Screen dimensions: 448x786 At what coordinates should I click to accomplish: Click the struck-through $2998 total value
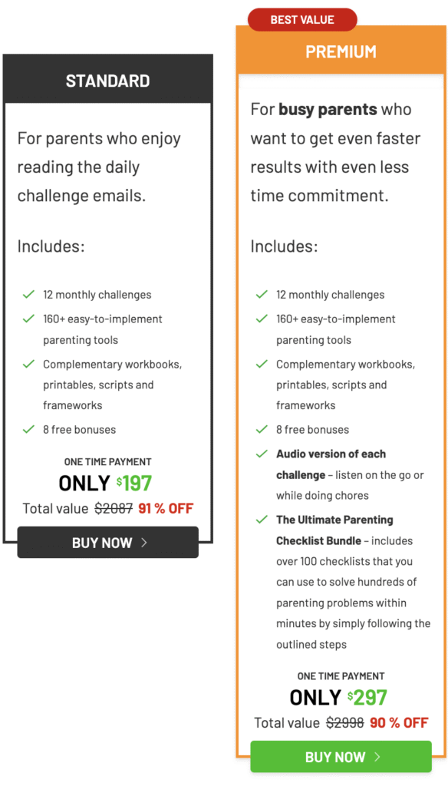pos(344,723)
